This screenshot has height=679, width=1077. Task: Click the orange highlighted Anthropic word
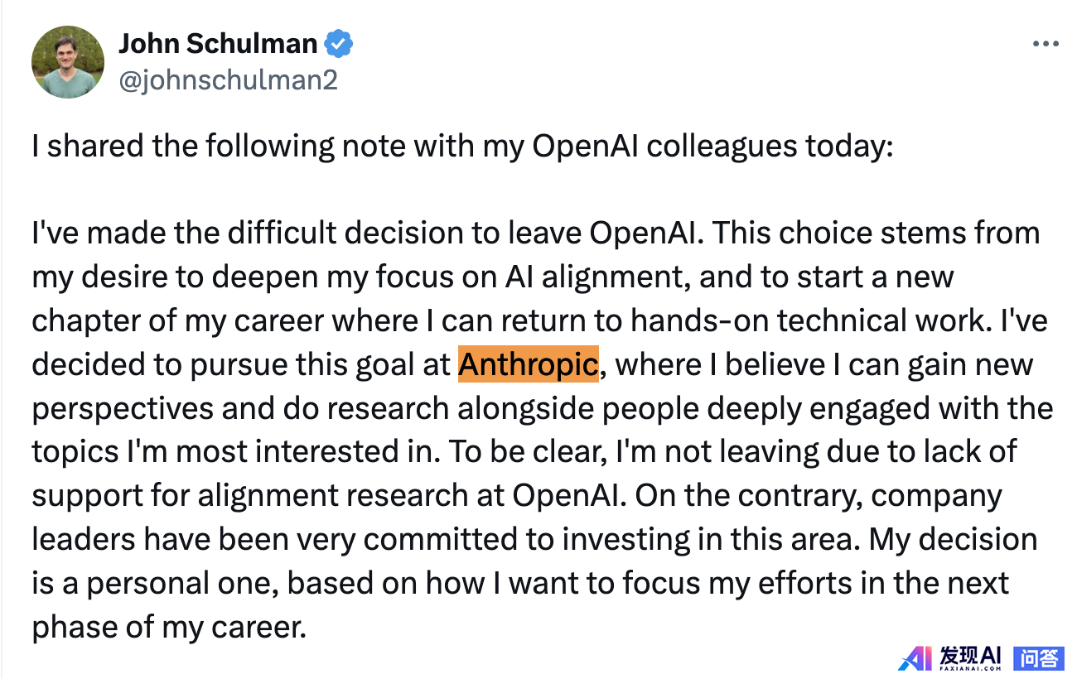(x=528, y=364)
